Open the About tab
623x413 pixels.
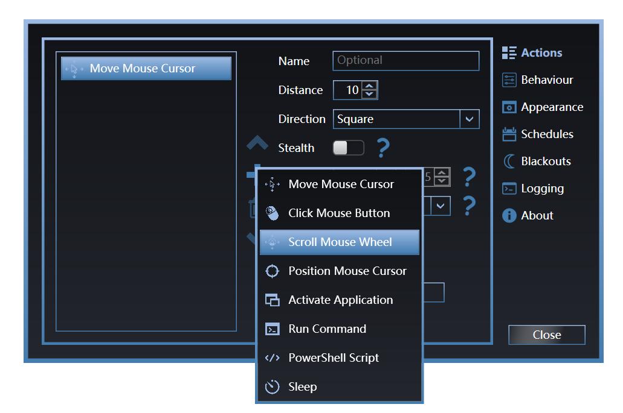528,215
